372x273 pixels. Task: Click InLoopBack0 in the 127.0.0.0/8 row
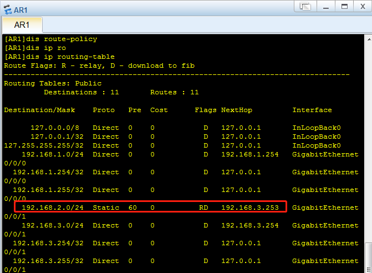tap(317, 128)
